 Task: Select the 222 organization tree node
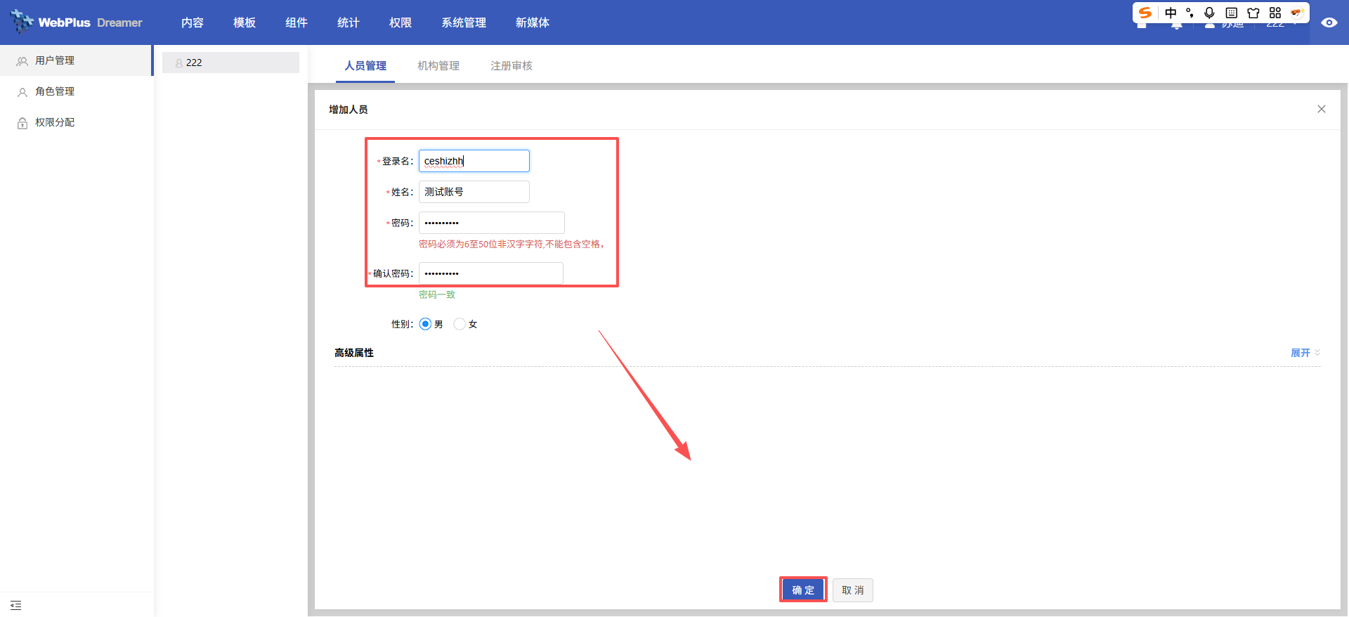[194, 63]
